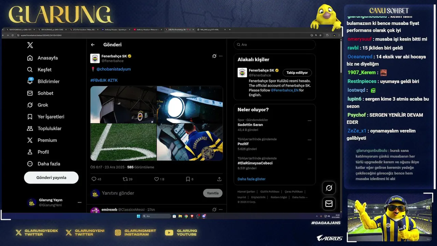Open Keşfet search page
Viewport: 437px width, 246px height.
pos(40,70)
